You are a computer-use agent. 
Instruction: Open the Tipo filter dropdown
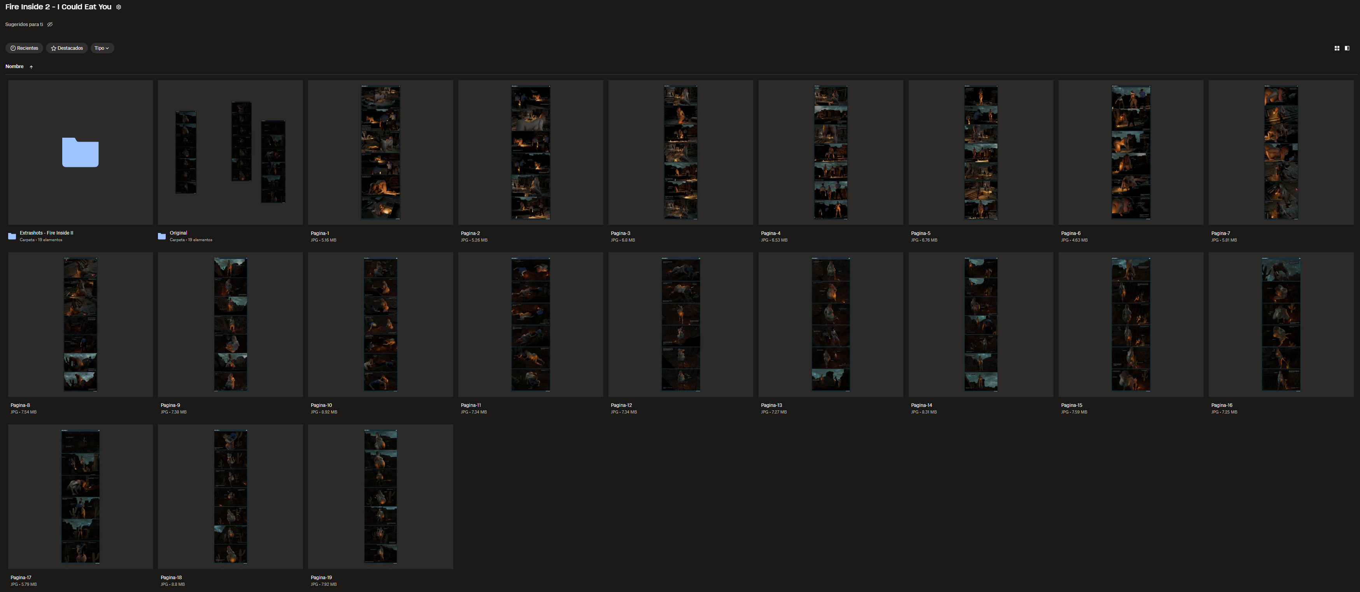[102, 48]
